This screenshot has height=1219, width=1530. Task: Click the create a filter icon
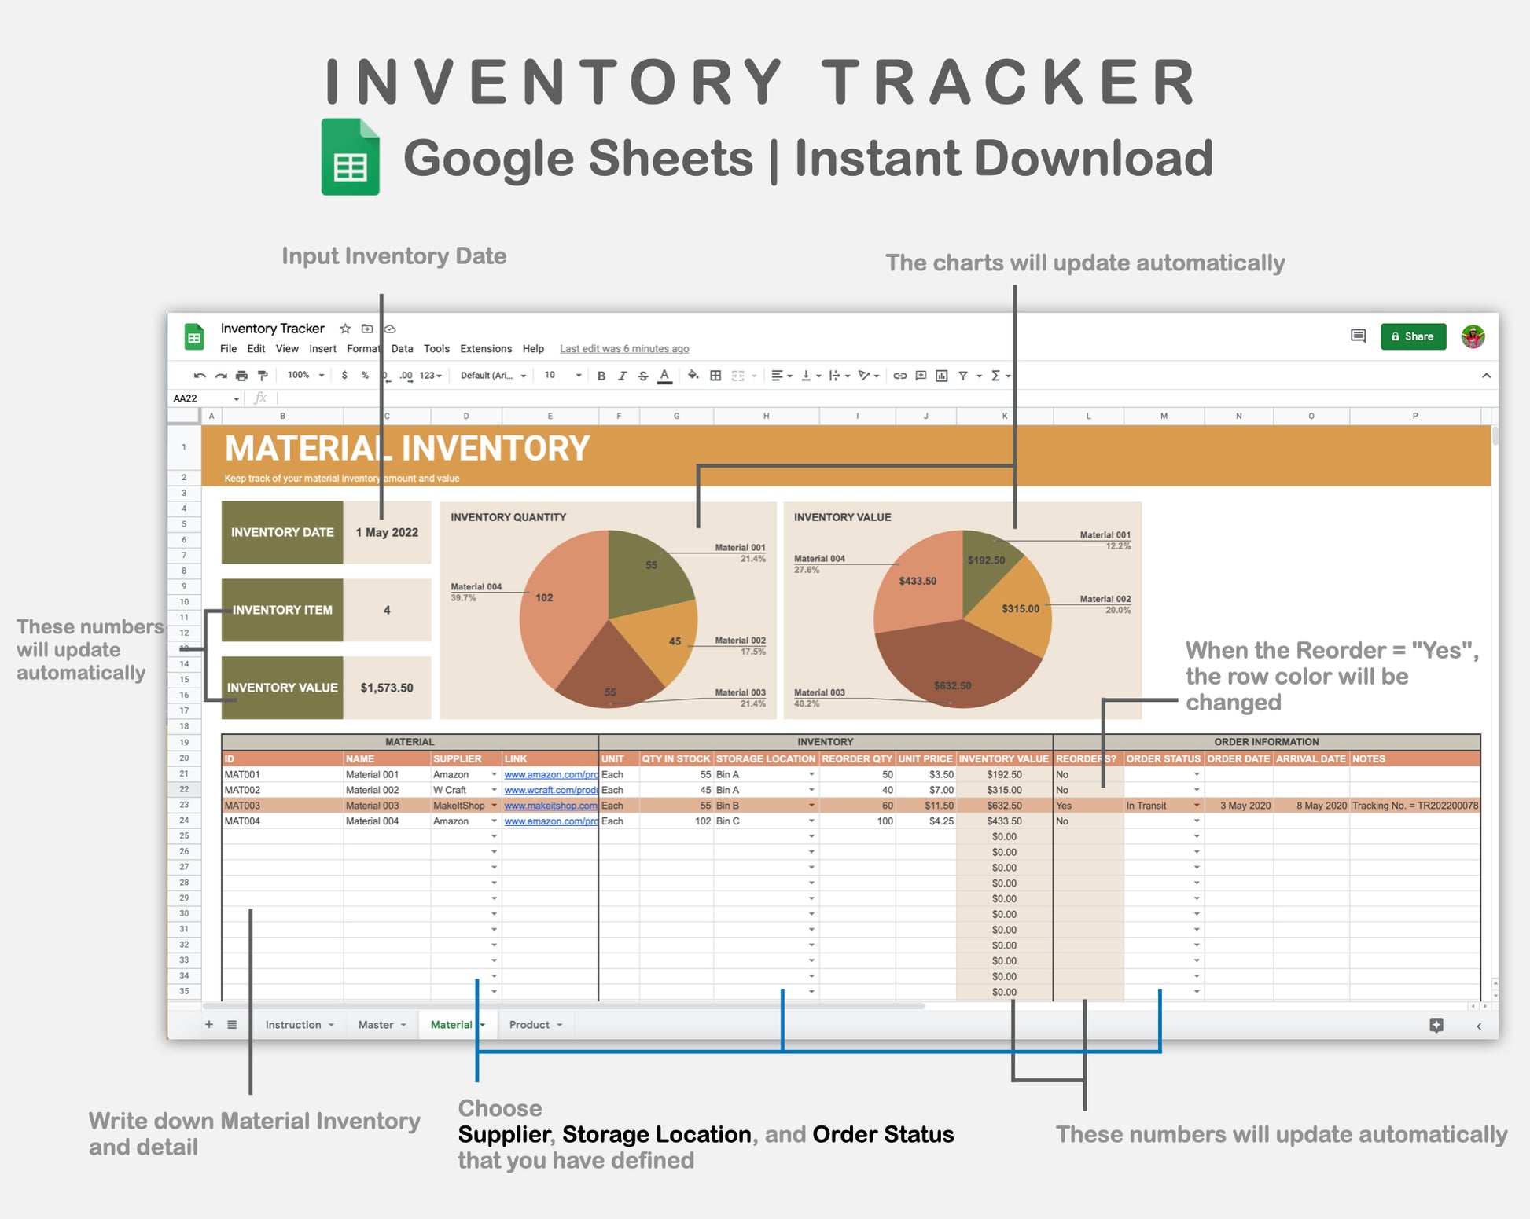point(964,376)
